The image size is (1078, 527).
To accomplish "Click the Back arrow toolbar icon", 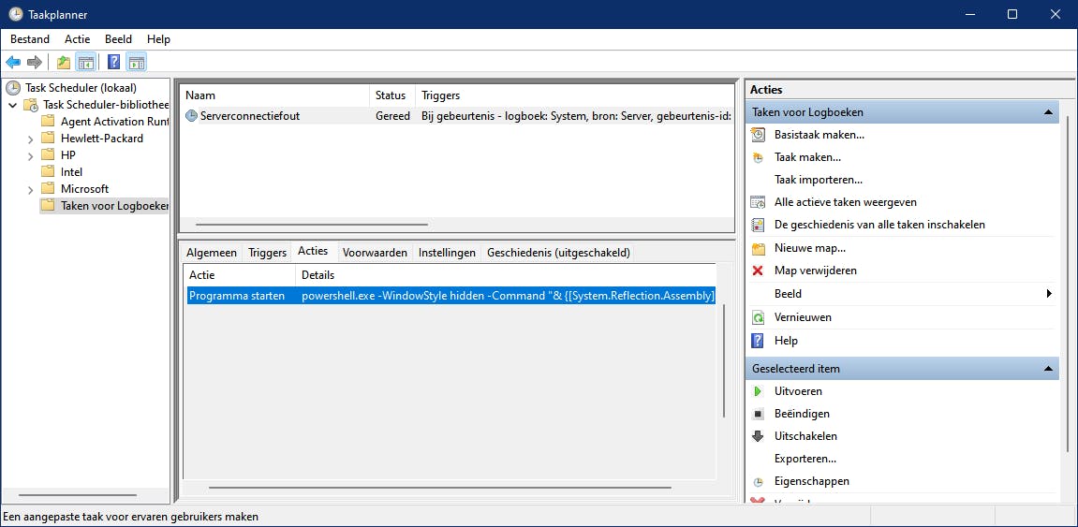I will point(13,63).
